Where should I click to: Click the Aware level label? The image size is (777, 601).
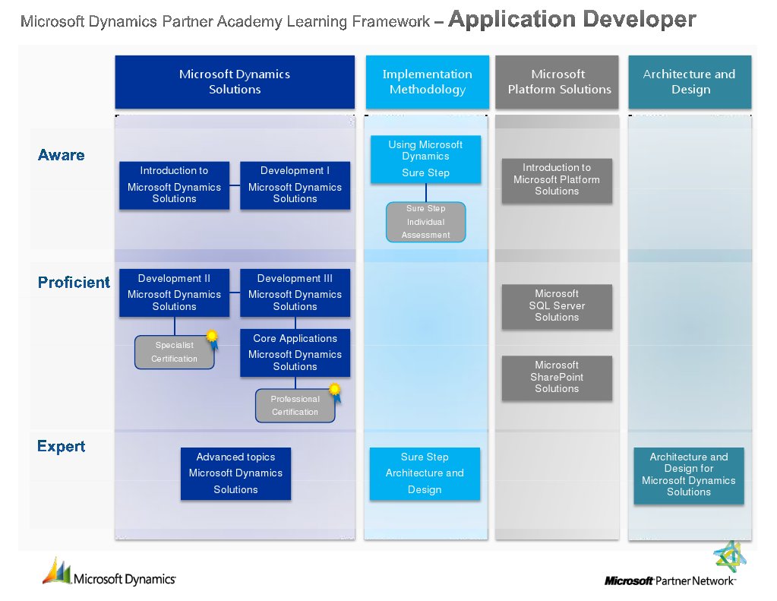[62, 155]
